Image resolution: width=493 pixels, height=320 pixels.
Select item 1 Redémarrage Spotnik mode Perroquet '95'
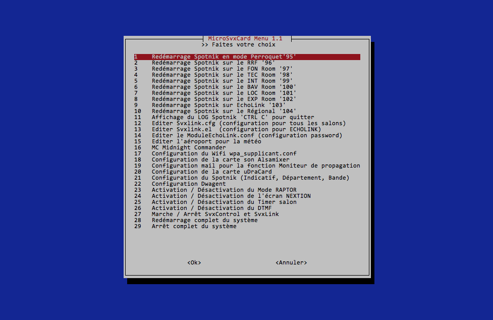pyautogui.click(x=247, y=57)
